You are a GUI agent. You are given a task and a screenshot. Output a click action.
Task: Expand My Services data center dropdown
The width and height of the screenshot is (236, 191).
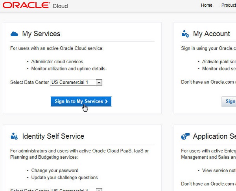pyautogui.click(x=99, y=83)
